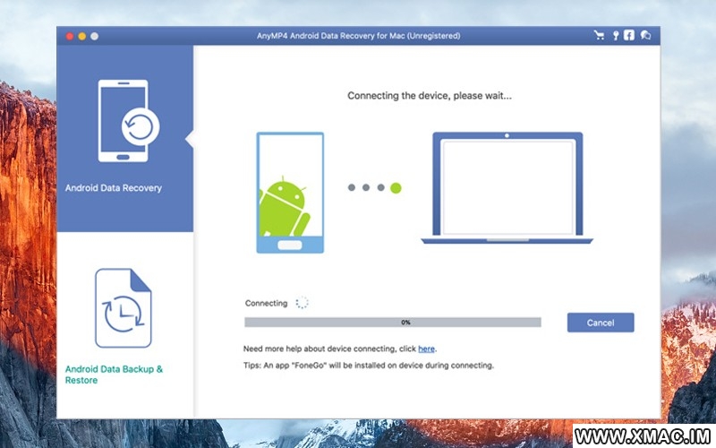Open the Facebook icon in title bar

[x=629, y=35]
